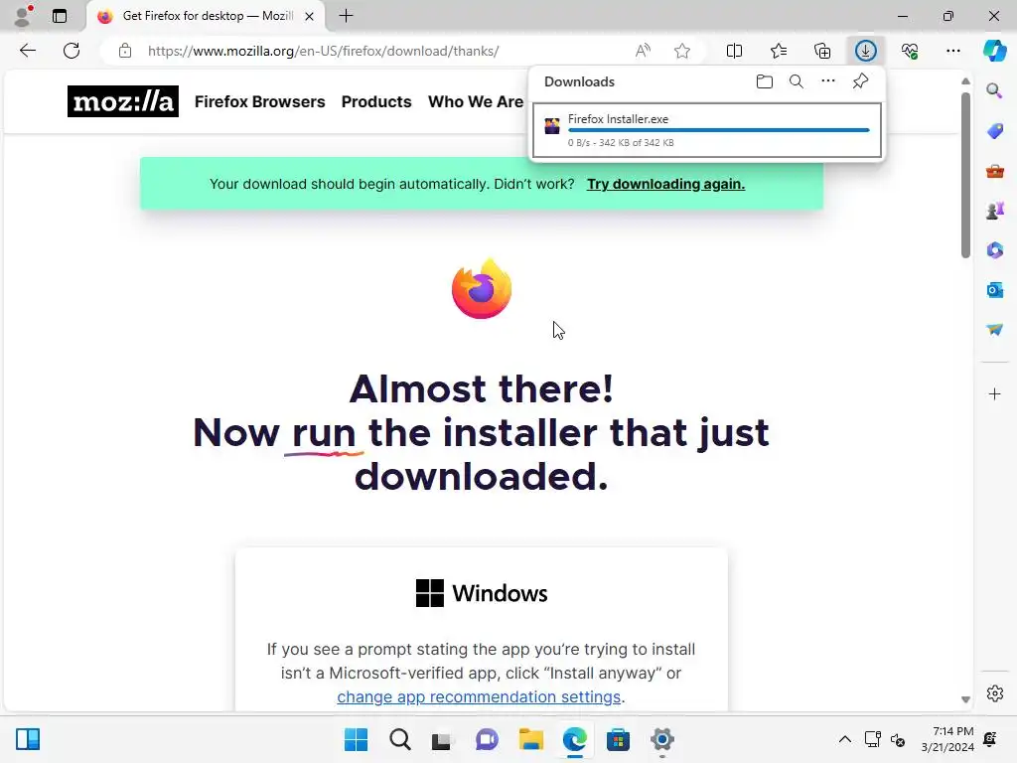1017x763 pixels.
Task: Open sidebar settings gear icon
Action: (x=994, y=692)
